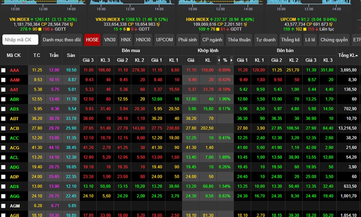Open the ABT stock symbol link

point(14,118)
